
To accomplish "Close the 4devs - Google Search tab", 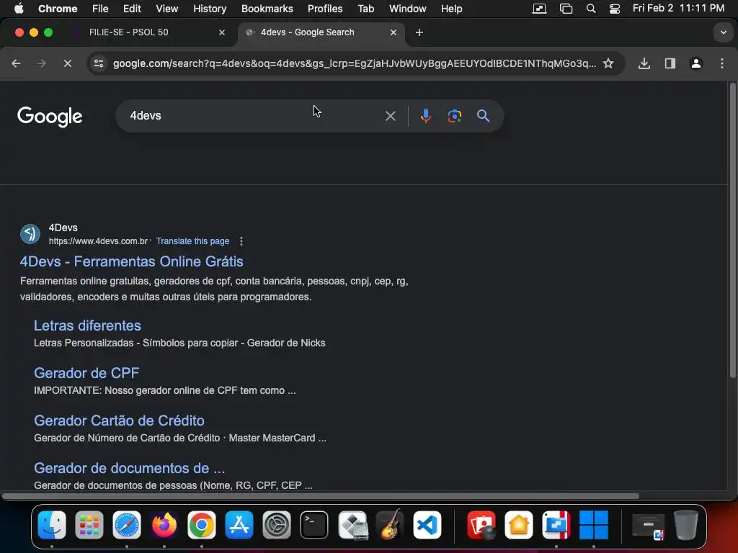I will [x=394, y=32].
